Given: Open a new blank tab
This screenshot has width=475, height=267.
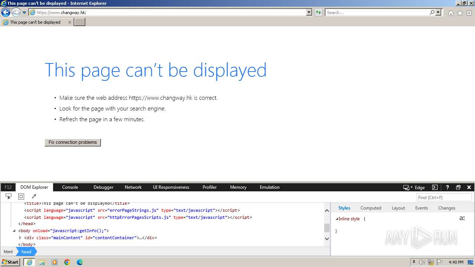Looking at the screenshot, I should tap(80, 22).
